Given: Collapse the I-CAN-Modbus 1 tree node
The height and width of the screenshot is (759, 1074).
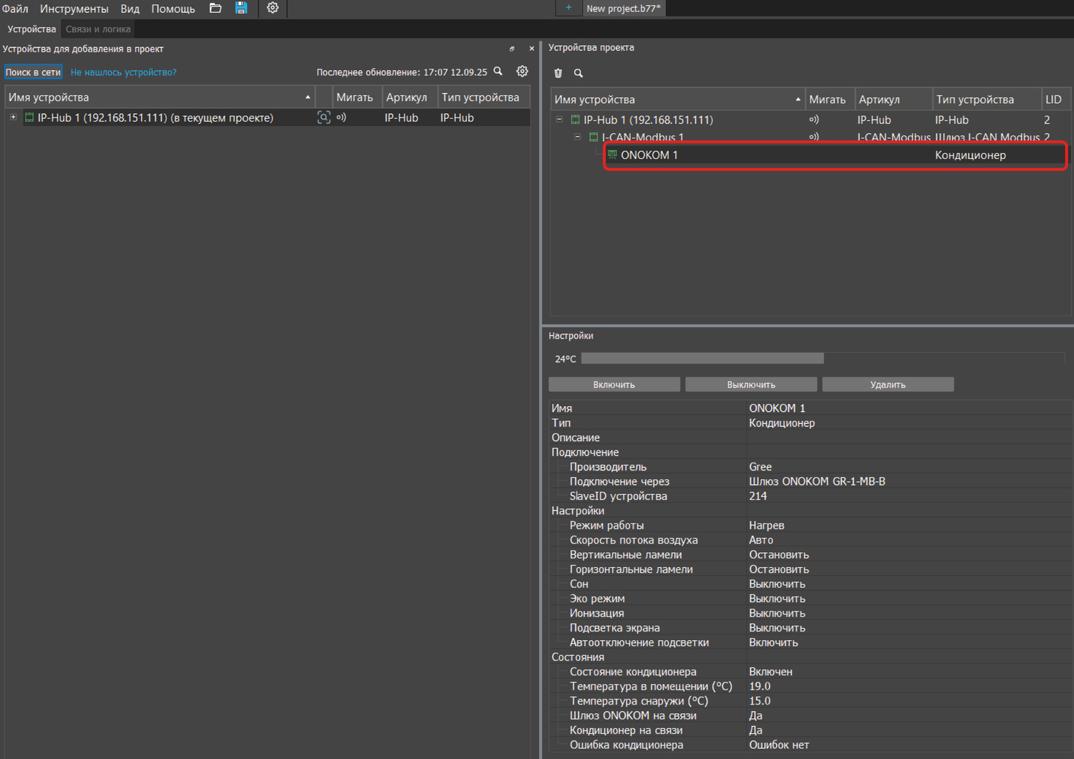Looking at the screenshot, I should click(x=578, y=137).
